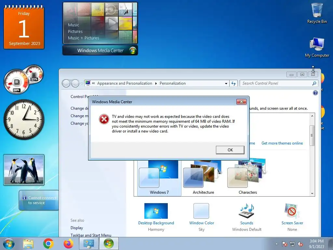333x250 pixels.
Task: Open Display under See also
Action: point(77,228)
